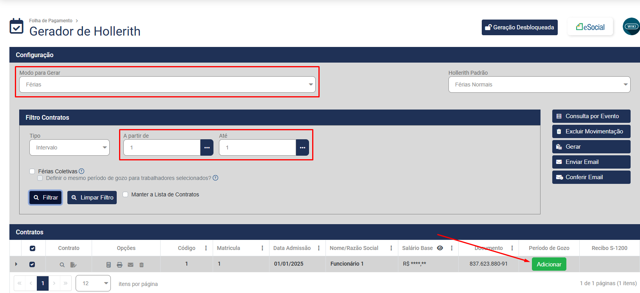Screen dimensions: 640x293
Task: Click the Opções column header
Action: pos(126,248)
